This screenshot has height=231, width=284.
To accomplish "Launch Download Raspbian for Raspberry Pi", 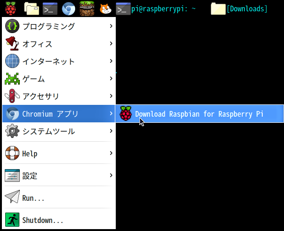I will pyautogui.click(x=199, y=114).
